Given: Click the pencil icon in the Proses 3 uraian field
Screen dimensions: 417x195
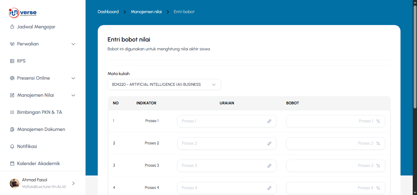Looking at the screenshot, I should click(269, 166).
